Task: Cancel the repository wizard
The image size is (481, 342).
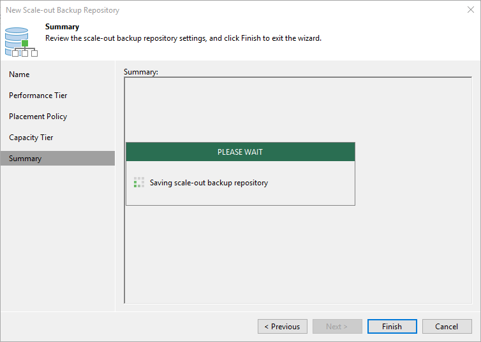Action: pos(447,327)
